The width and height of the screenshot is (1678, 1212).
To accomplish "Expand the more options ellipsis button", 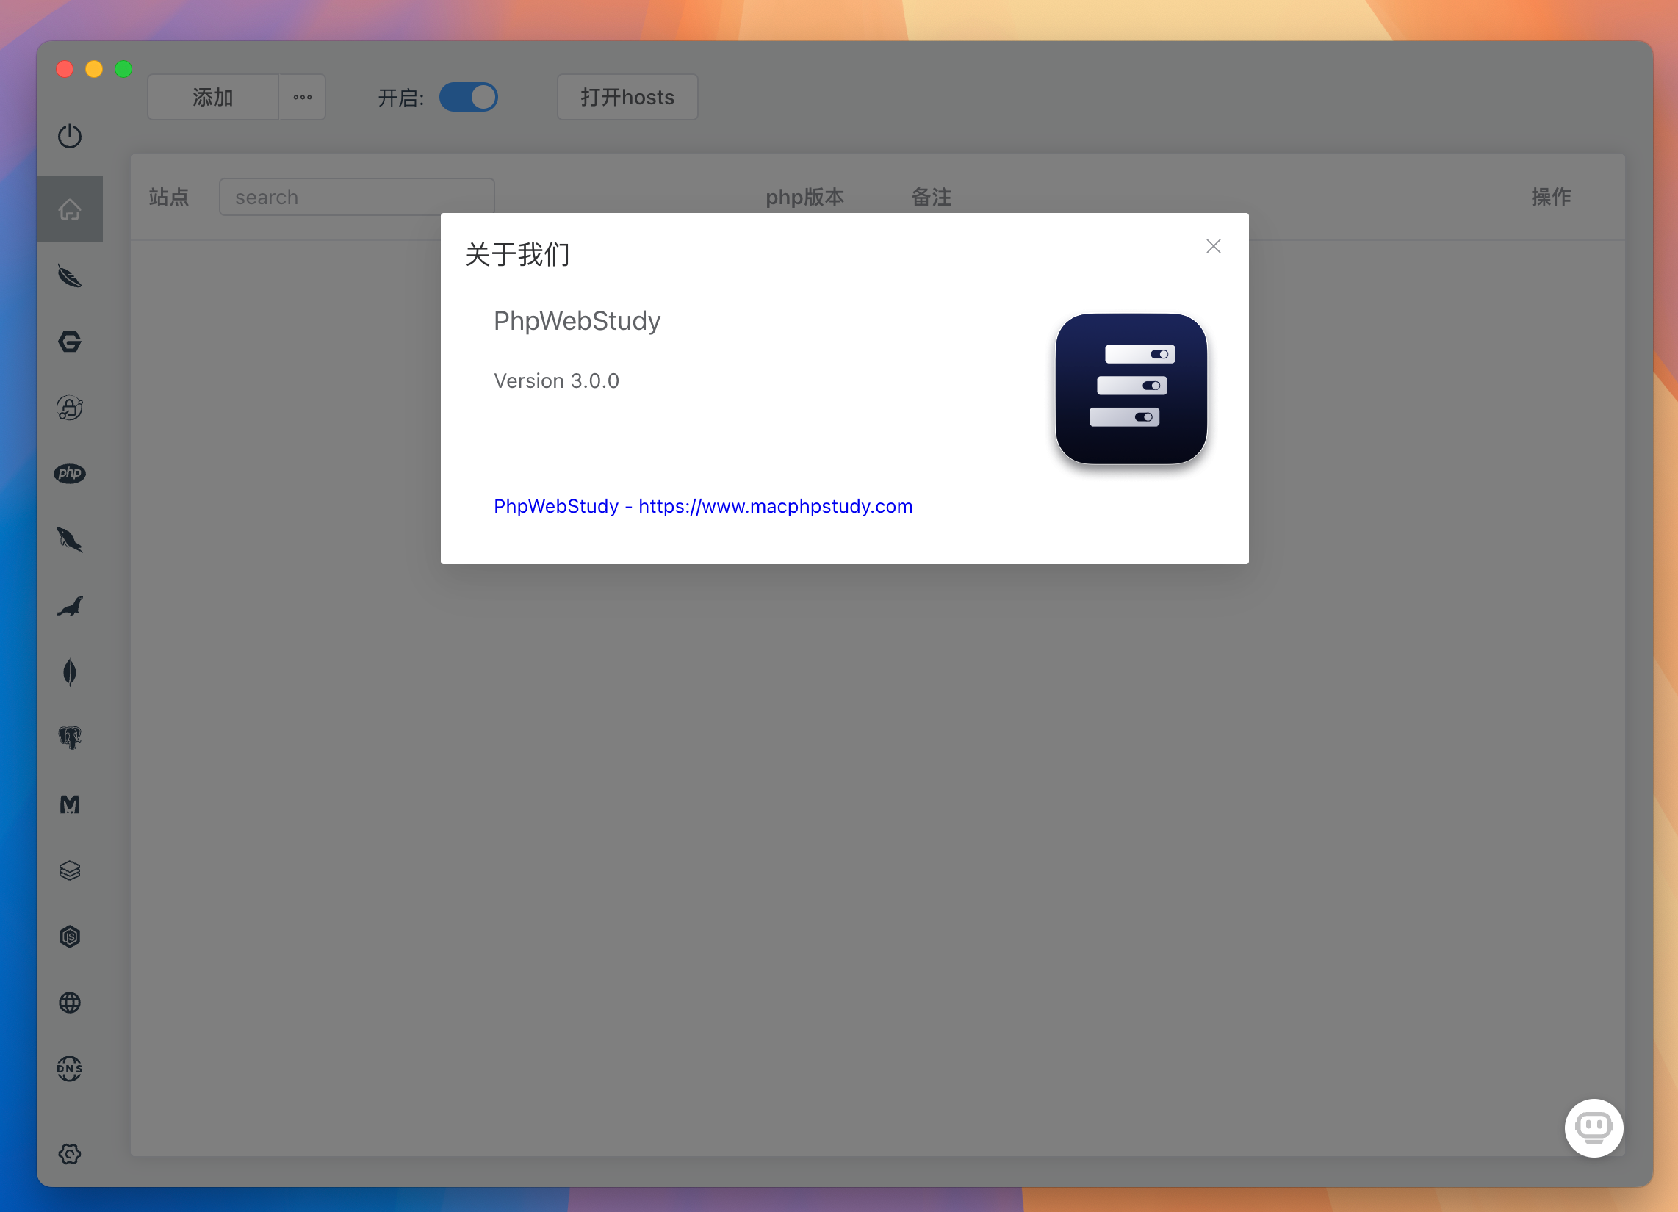I will (x=303, y=97).
